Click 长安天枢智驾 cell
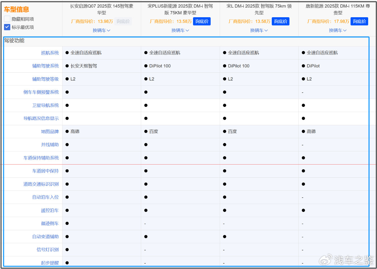Image resolution: width=377 pixels, height=269 pixels. [x=84, y=66]
